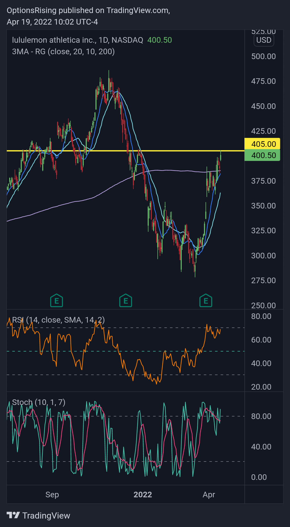Screen dimensions: 290x527
Task: Click the 375.00 price axis label
Action: pos(263,181)
